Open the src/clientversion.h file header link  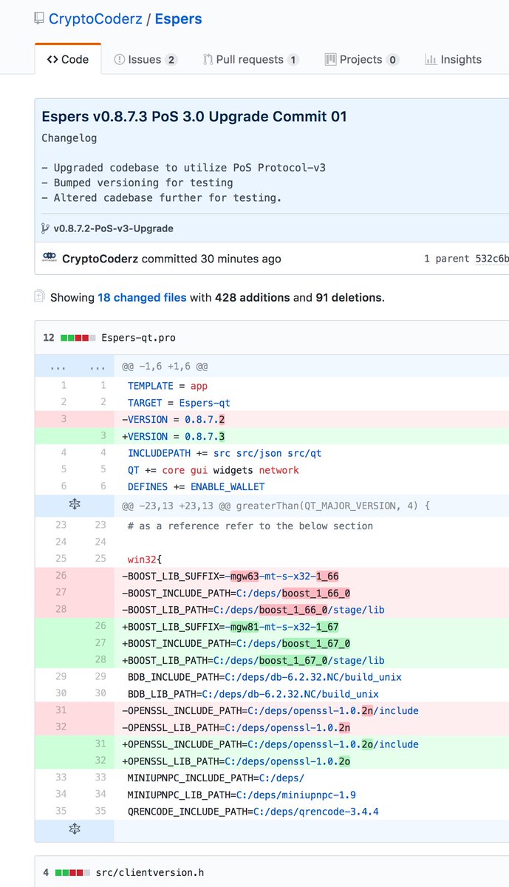pyautogui.click(x=150, y=873)
